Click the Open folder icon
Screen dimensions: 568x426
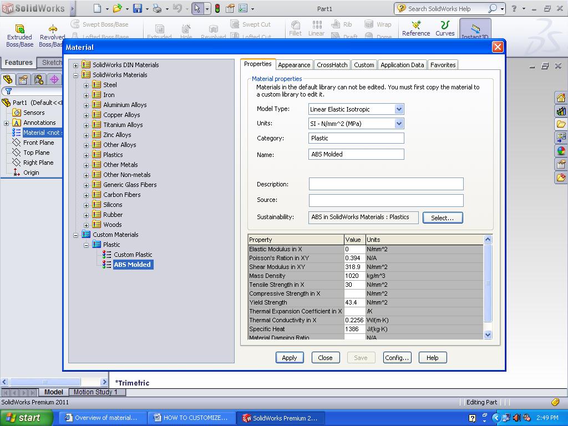117,8
